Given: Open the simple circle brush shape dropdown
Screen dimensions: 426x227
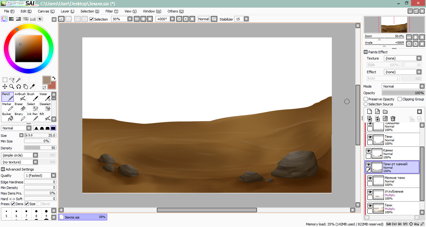Looking at the screenshot, I should [36, 155].
